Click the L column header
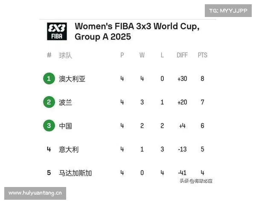This screenshot has width=256, height=204. 162,55
